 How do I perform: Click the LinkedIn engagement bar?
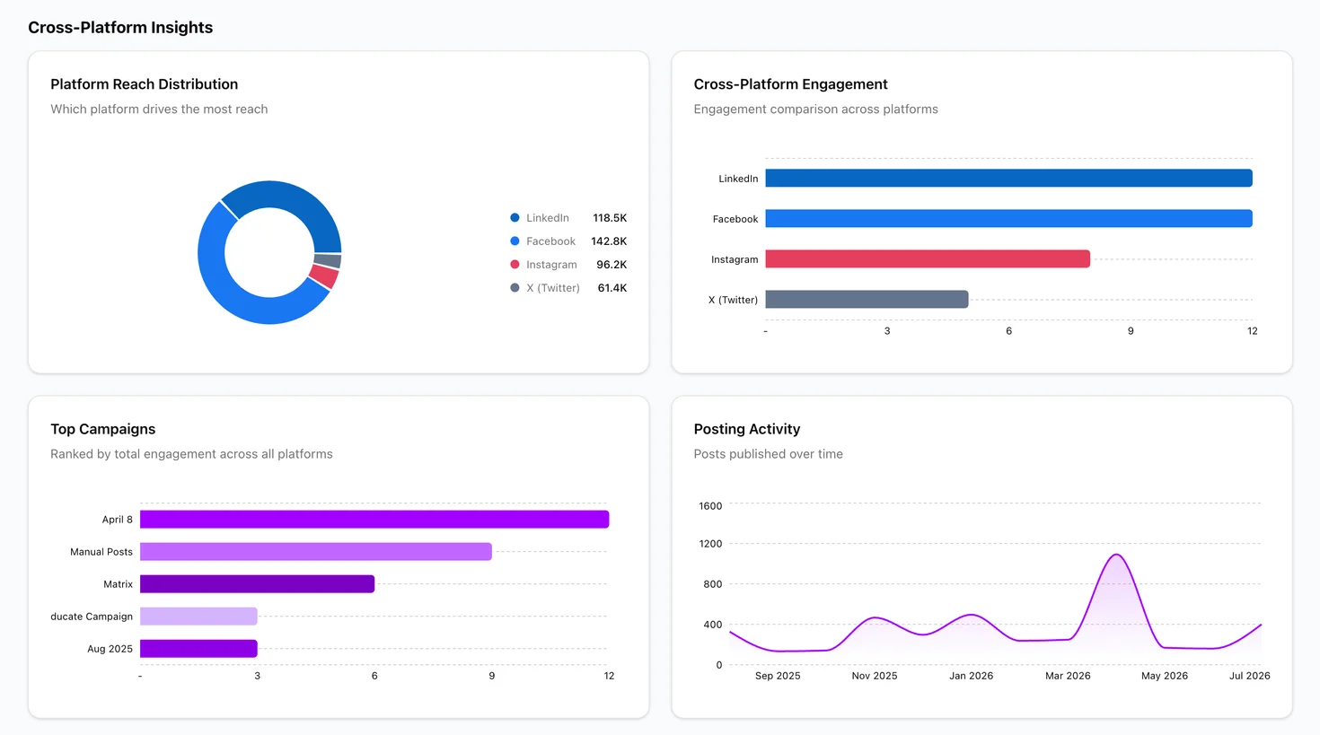pos(1008,179)
